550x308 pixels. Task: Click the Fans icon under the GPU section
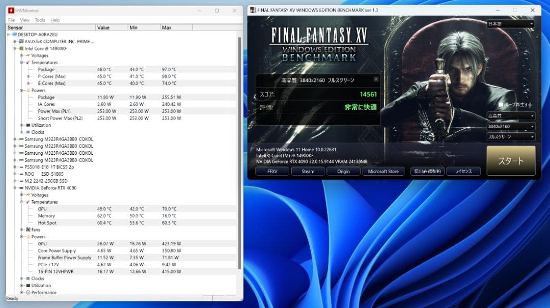coord(28,229)
